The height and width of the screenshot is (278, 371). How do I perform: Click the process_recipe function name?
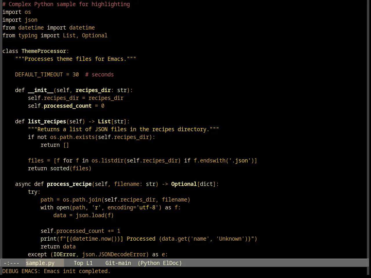click(x=69, y=184)
